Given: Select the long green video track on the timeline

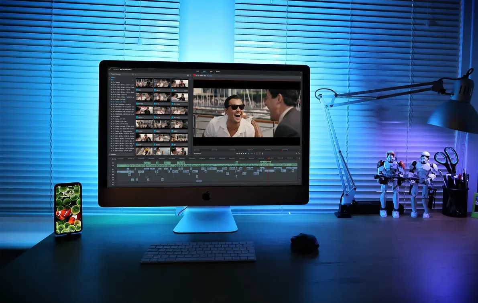Looking at the screenshot, I should click(x=207, y=165).
